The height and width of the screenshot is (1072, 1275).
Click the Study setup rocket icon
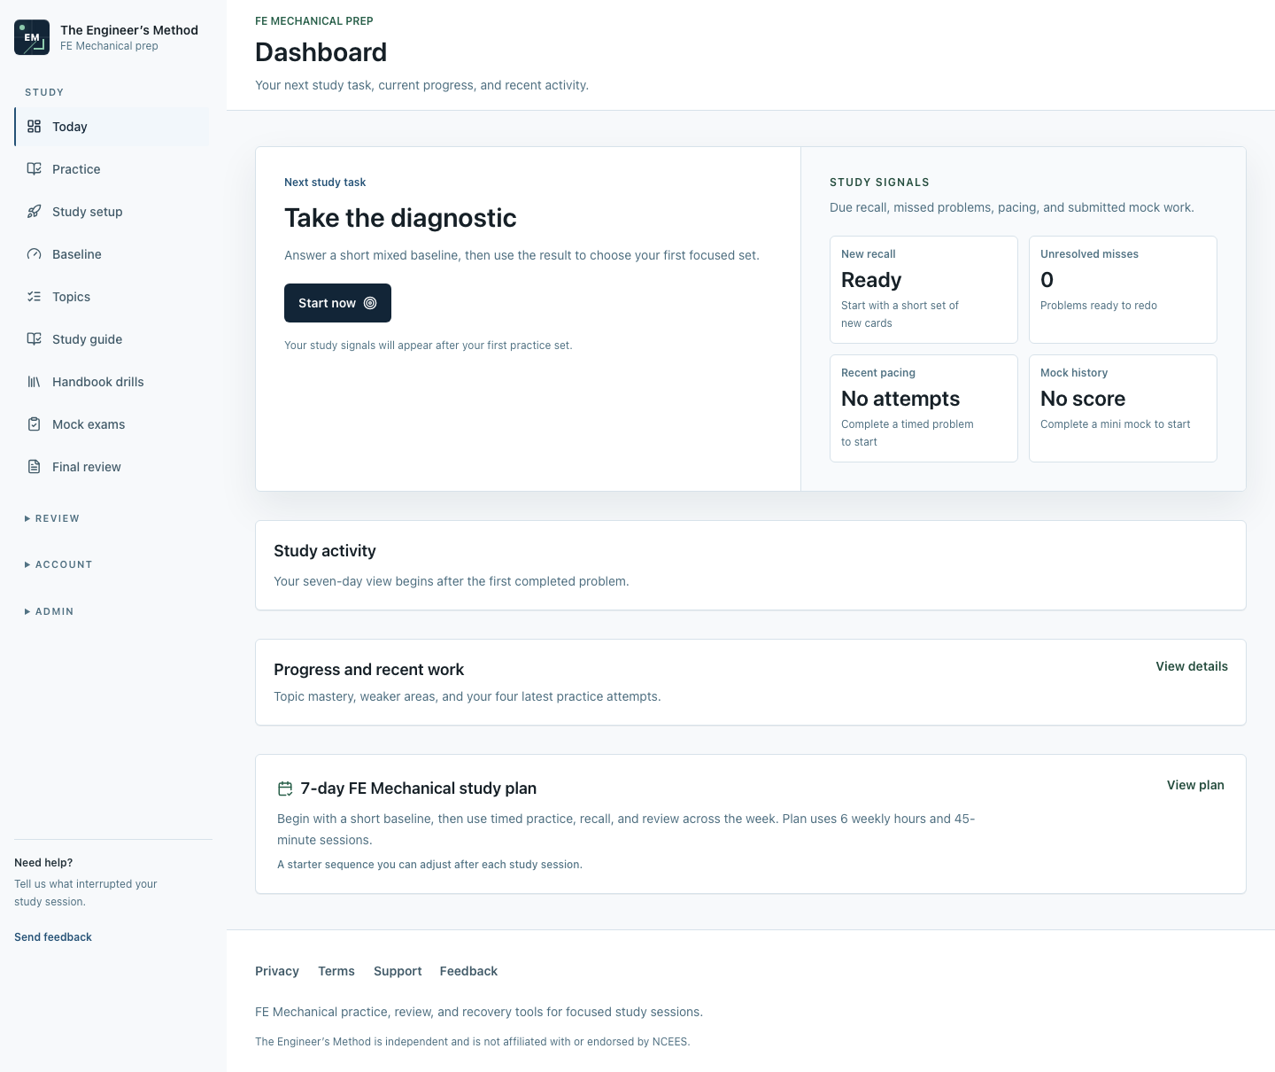point(34,212)
